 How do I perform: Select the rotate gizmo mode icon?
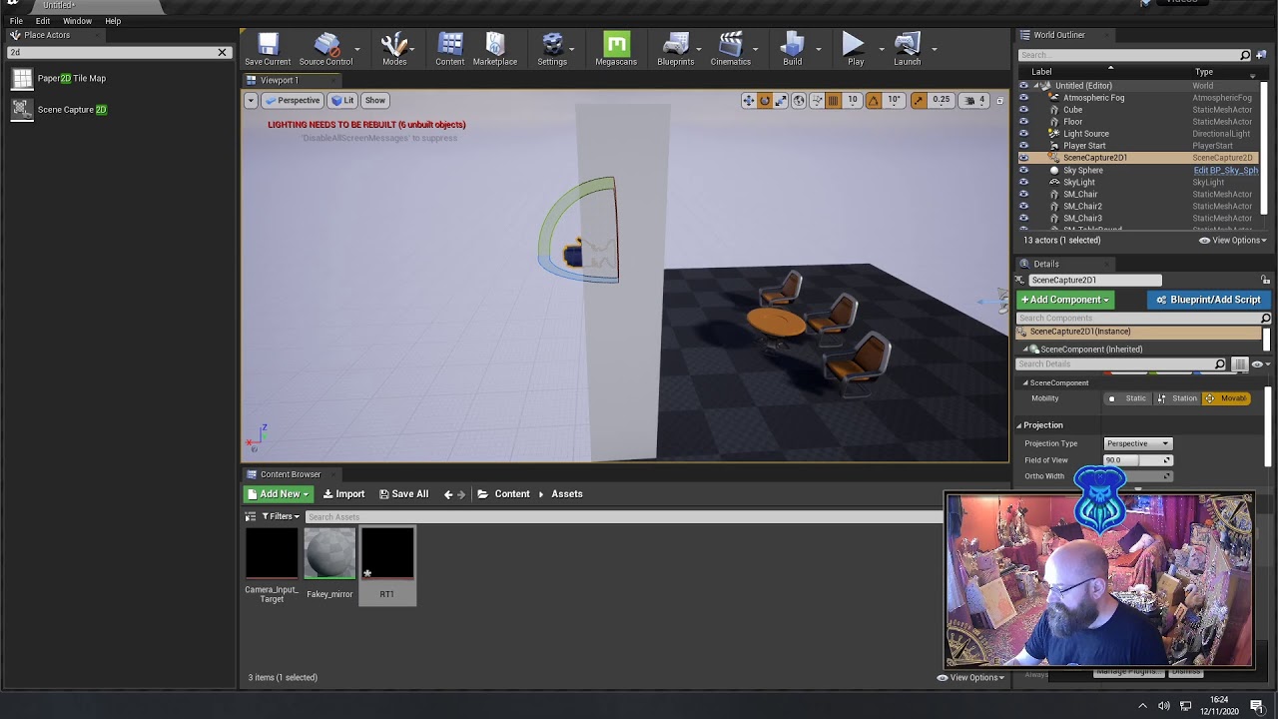(765, 100)
